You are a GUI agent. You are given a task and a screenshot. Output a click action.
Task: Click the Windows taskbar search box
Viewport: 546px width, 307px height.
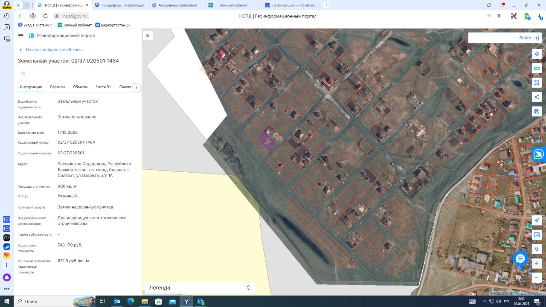pos(55,301)
